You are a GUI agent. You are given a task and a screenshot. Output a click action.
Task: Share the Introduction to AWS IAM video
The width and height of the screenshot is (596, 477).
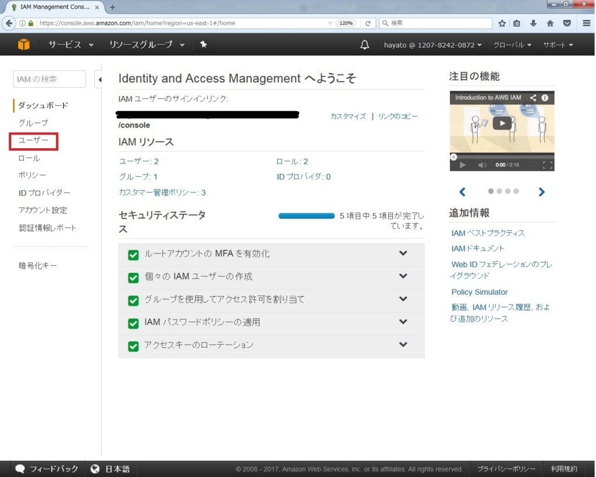pyautogui.click(x=533, y=98)
